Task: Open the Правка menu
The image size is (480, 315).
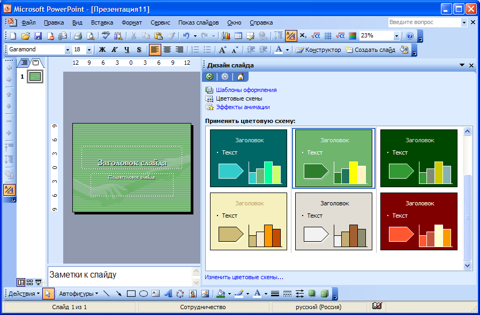Action: (x=54, y=22)
